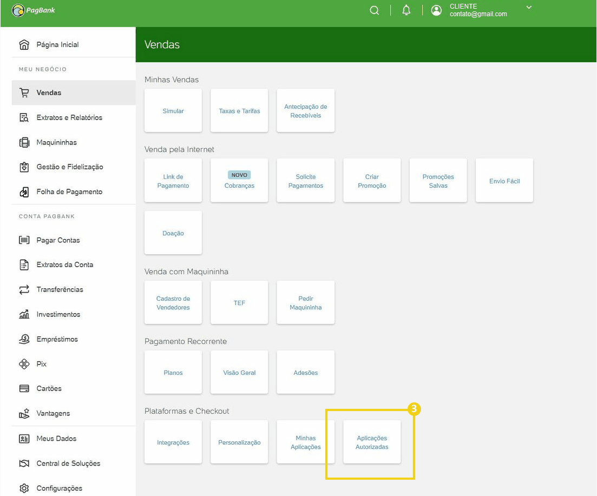This screenshot has width=597, height=496.
Task: Click the Gestão e Fidelização icon
Action: [x=24, y=167]
